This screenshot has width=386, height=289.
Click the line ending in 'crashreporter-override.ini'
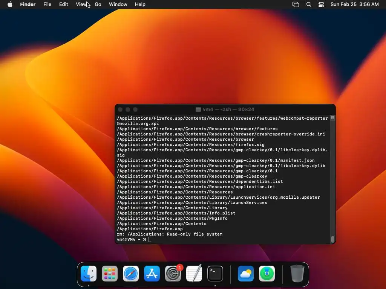click(221, 134)
